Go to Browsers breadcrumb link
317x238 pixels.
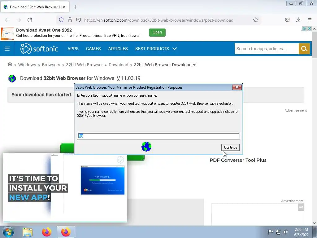pos(51,65)
